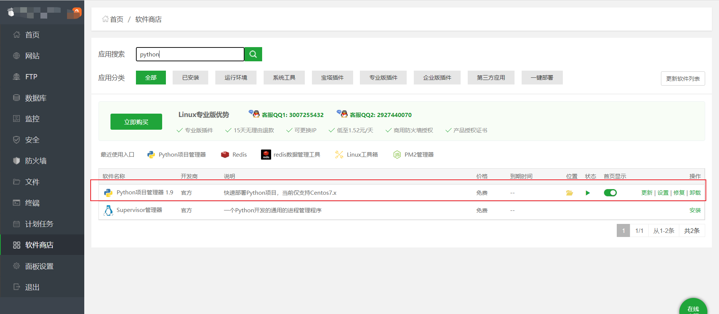Screen dimensions: 719x314
Task: Switch to 运行环境 category tab
Action: point(236,78)
